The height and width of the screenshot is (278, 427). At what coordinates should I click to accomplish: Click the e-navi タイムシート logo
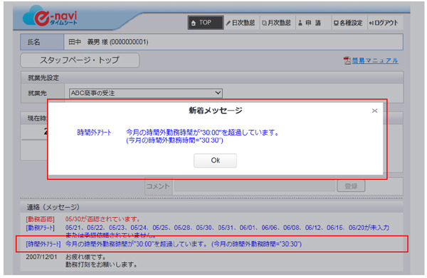tap(50, 17)
